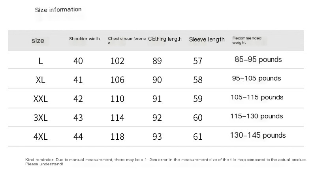Screen dimensions: 312x176
Task: Click the Shoulder width column header
Action: click(85, 39)
